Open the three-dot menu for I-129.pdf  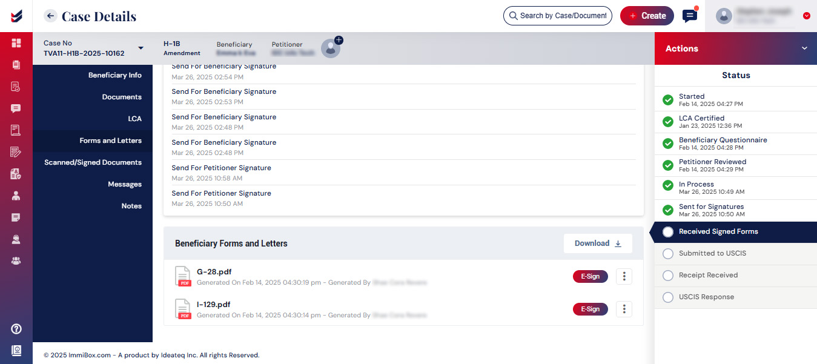click(624, 309)
